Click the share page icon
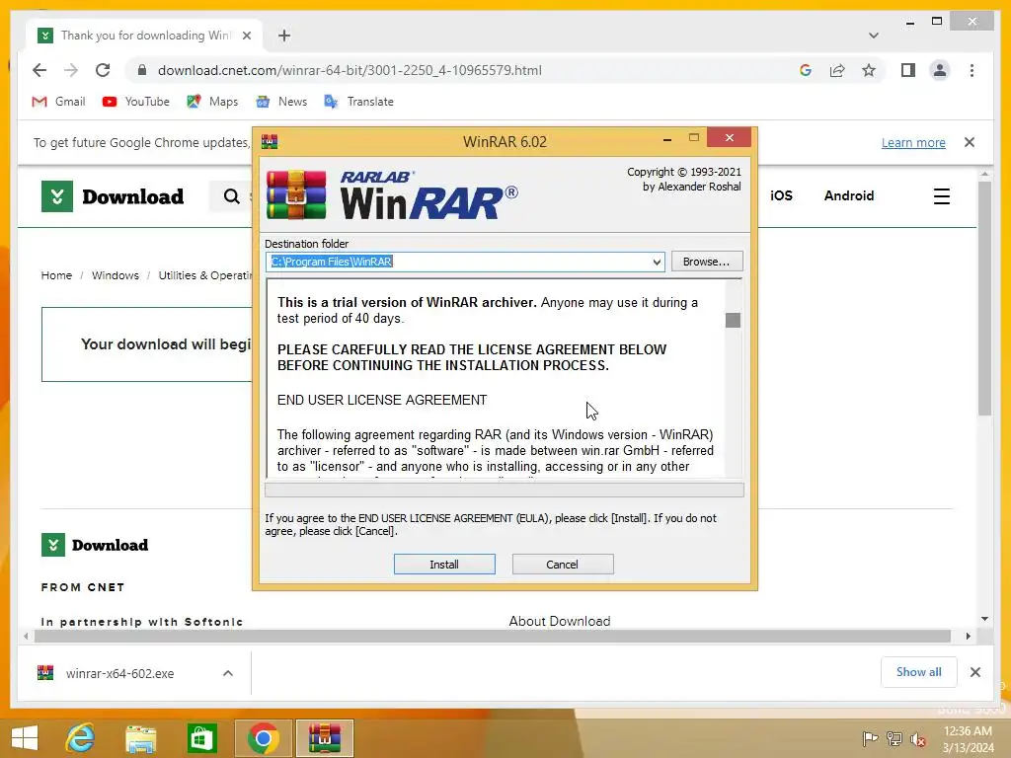This screenshot has width=1011, height=758. 837,70
